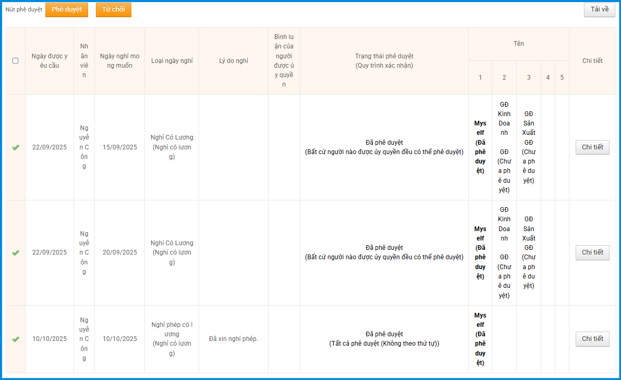Click the Ngày được yêu cầu column header
Screen dimensions: 621x380
coord(50,61)
